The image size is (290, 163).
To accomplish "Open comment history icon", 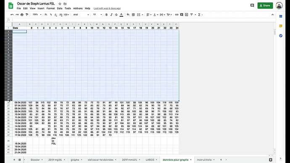I will click(252, 5).
